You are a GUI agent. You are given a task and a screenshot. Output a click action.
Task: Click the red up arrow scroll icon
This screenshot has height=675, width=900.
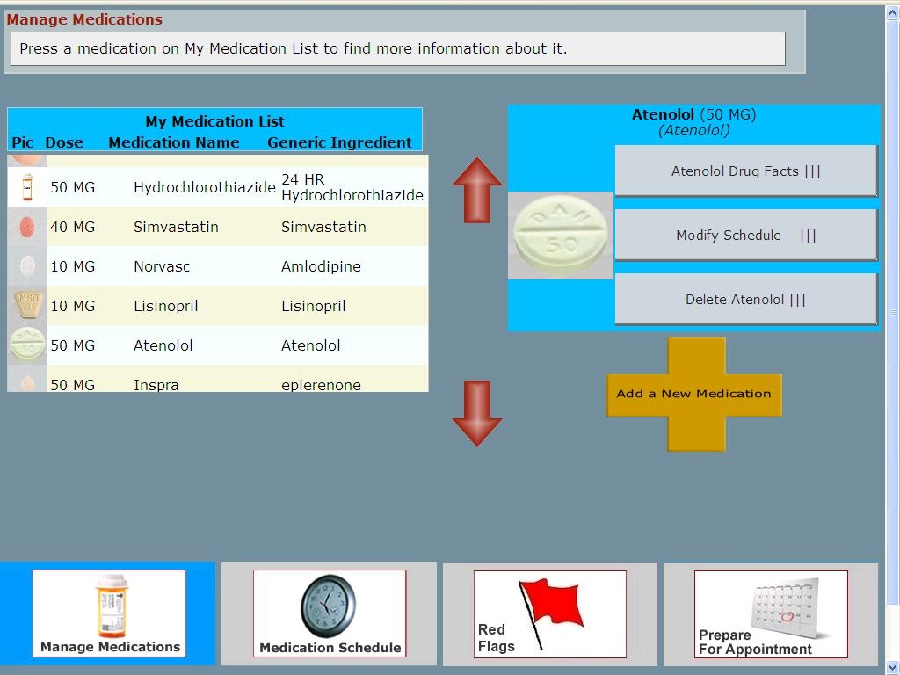click(477, 189)
